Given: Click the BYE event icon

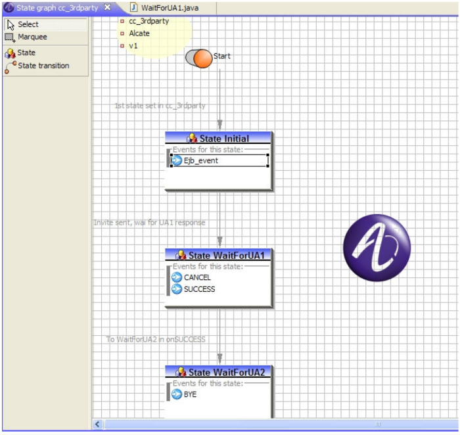Looking at the screenshot, I should [x=177, y=394].
